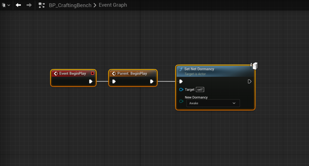Click the exec input pin on Parent: BeginPlay
Image resolution: width=309 pixels, height=166 pixels.
point(114,81)
